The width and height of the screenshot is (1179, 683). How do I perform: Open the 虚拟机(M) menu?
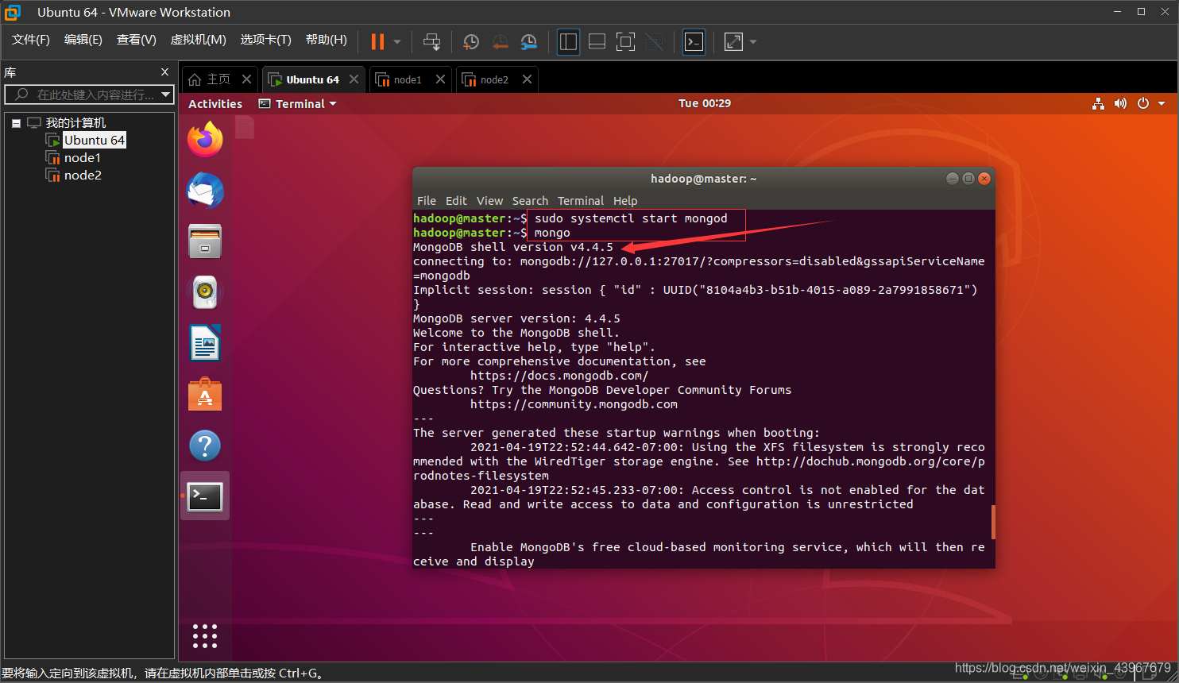[x=199, y=40]
